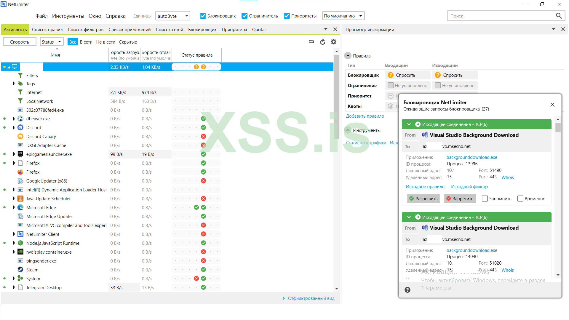The width and height of the screenshot is (569, 320).
Task: Check the first Запомнить checkbox
Action: (x=485, y=199)
